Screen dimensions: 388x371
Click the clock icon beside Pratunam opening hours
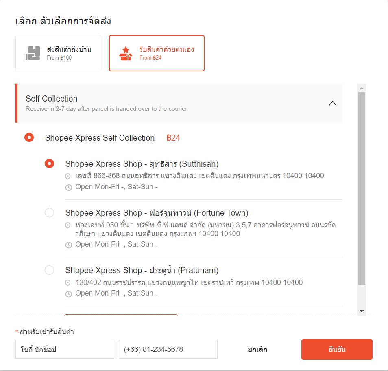[x=69, y=293]
